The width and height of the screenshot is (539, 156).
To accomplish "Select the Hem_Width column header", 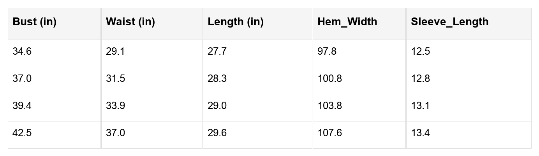I will [x=347, y=22].
